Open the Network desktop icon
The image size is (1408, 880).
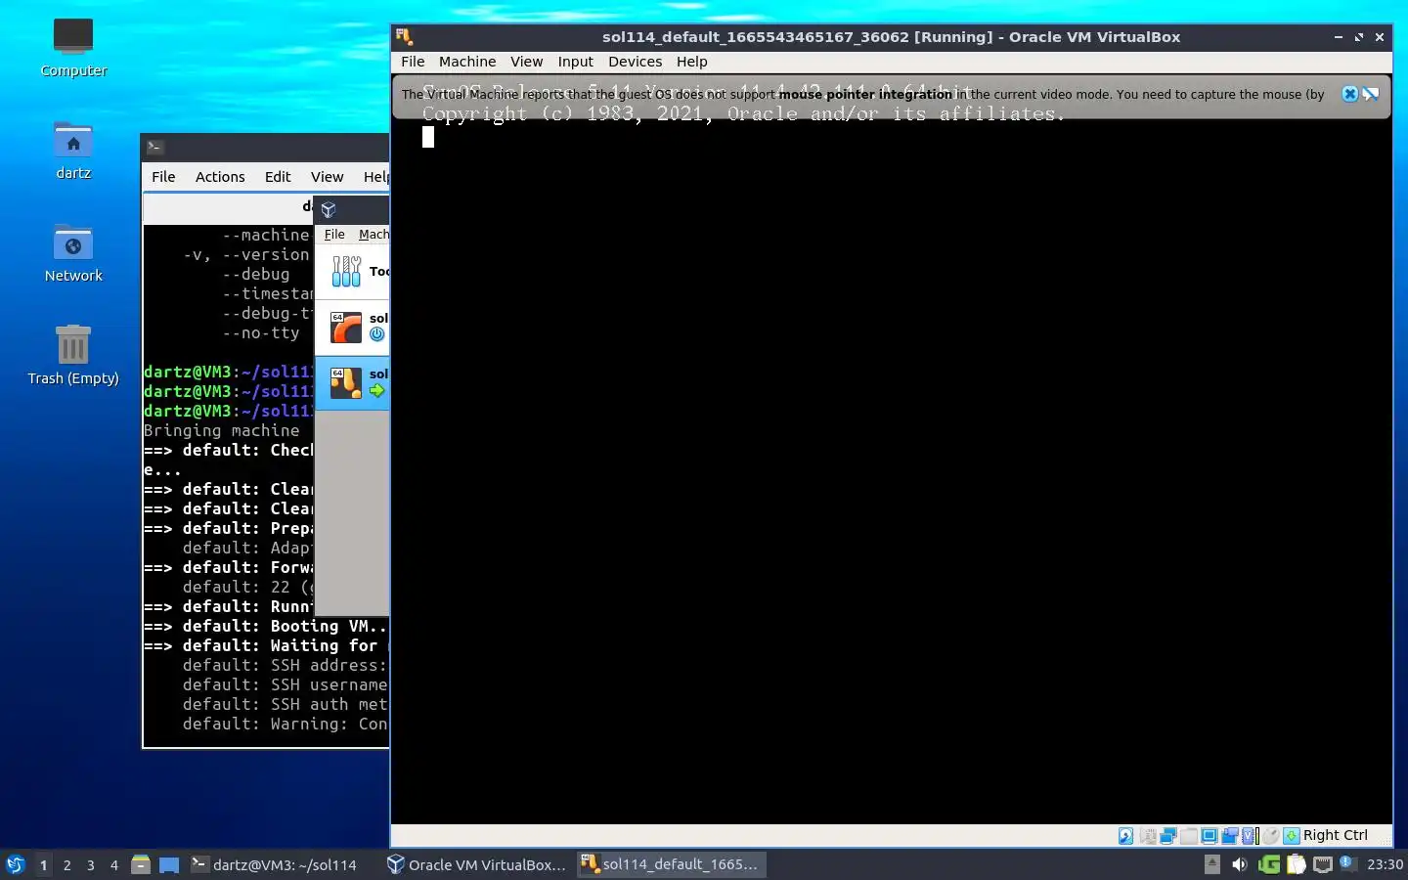click(73, 254)
